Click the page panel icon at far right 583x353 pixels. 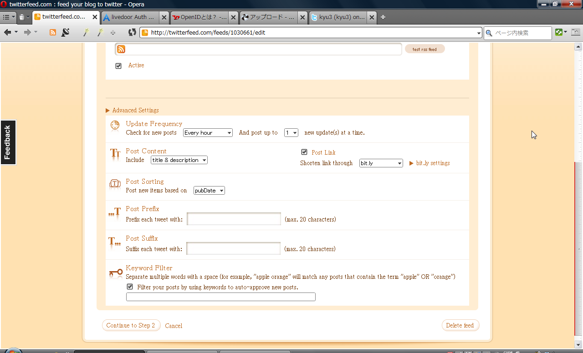[x=576, y=32]
